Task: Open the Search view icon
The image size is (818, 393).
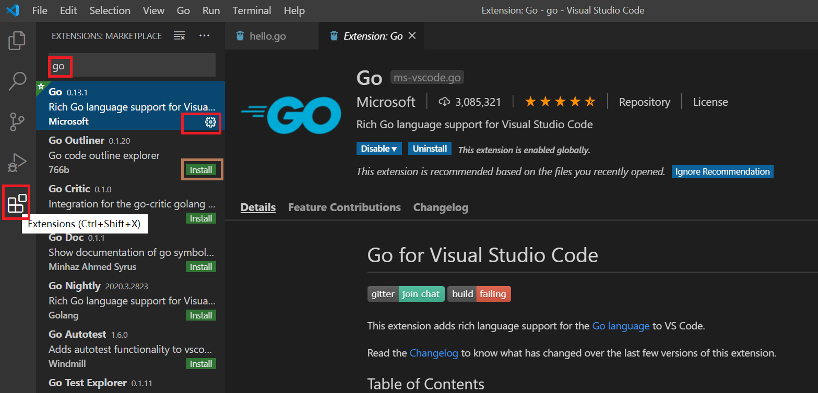Action: click(17, 81)
